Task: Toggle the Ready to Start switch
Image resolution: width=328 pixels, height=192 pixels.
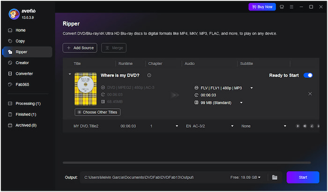Action: (308, 75)
